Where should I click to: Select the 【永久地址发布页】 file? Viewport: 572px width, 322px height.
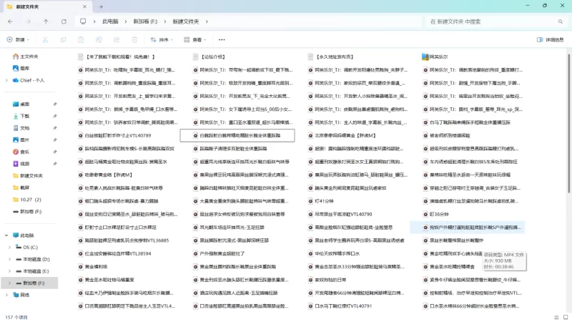330,57
